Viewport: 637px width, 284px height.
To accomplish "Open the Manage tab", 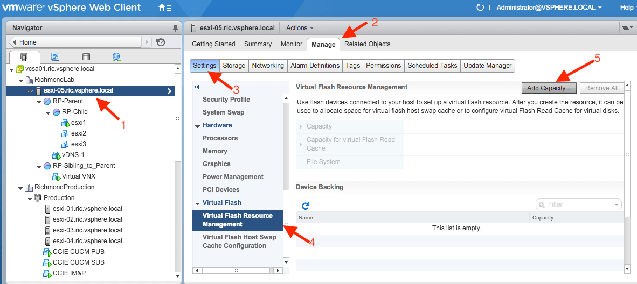I will [323, 44].
